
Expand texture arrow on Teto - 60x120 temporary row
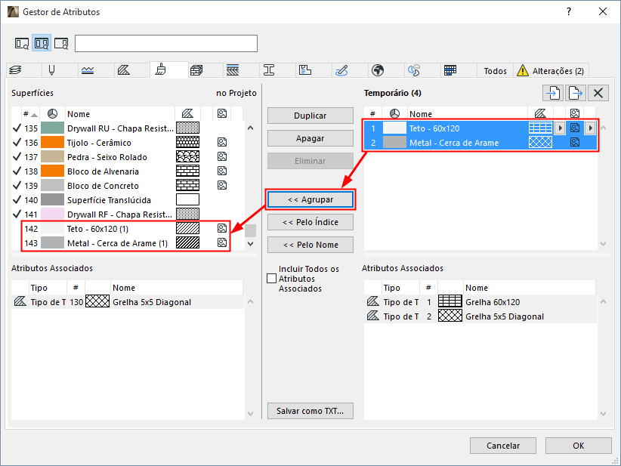coord(590,128)
